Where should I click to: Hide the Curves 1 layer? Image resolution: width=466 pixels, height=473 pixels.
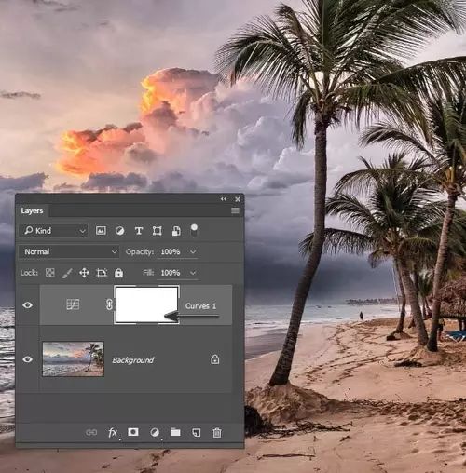(x=28, y=305)
